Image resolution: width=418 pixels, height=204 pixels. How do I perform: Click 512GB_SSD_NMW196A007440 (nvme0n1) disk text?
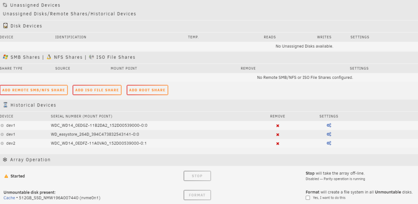(60, 198)
